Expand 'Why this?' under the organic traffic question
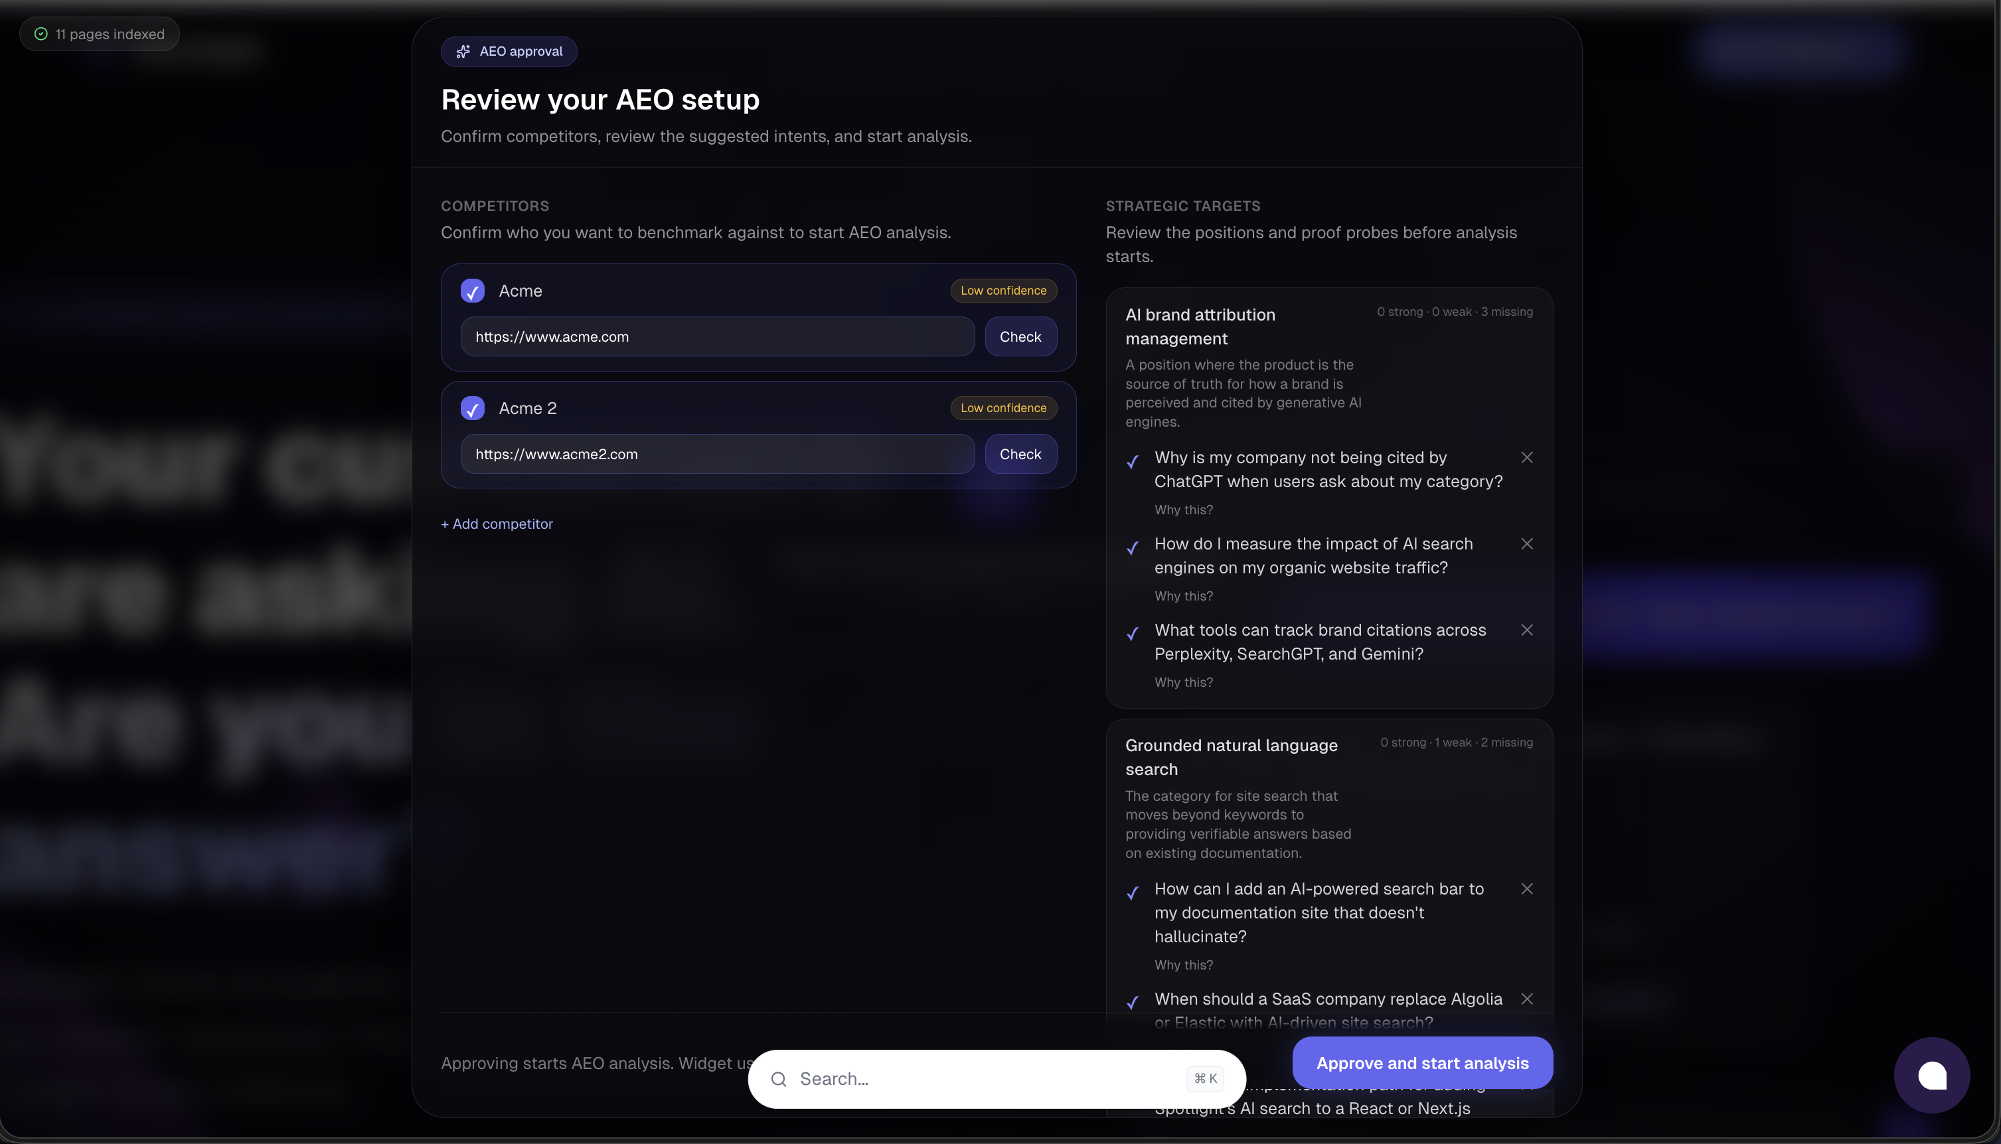The image size is (2001, 1144). (x=1183, y=597)
